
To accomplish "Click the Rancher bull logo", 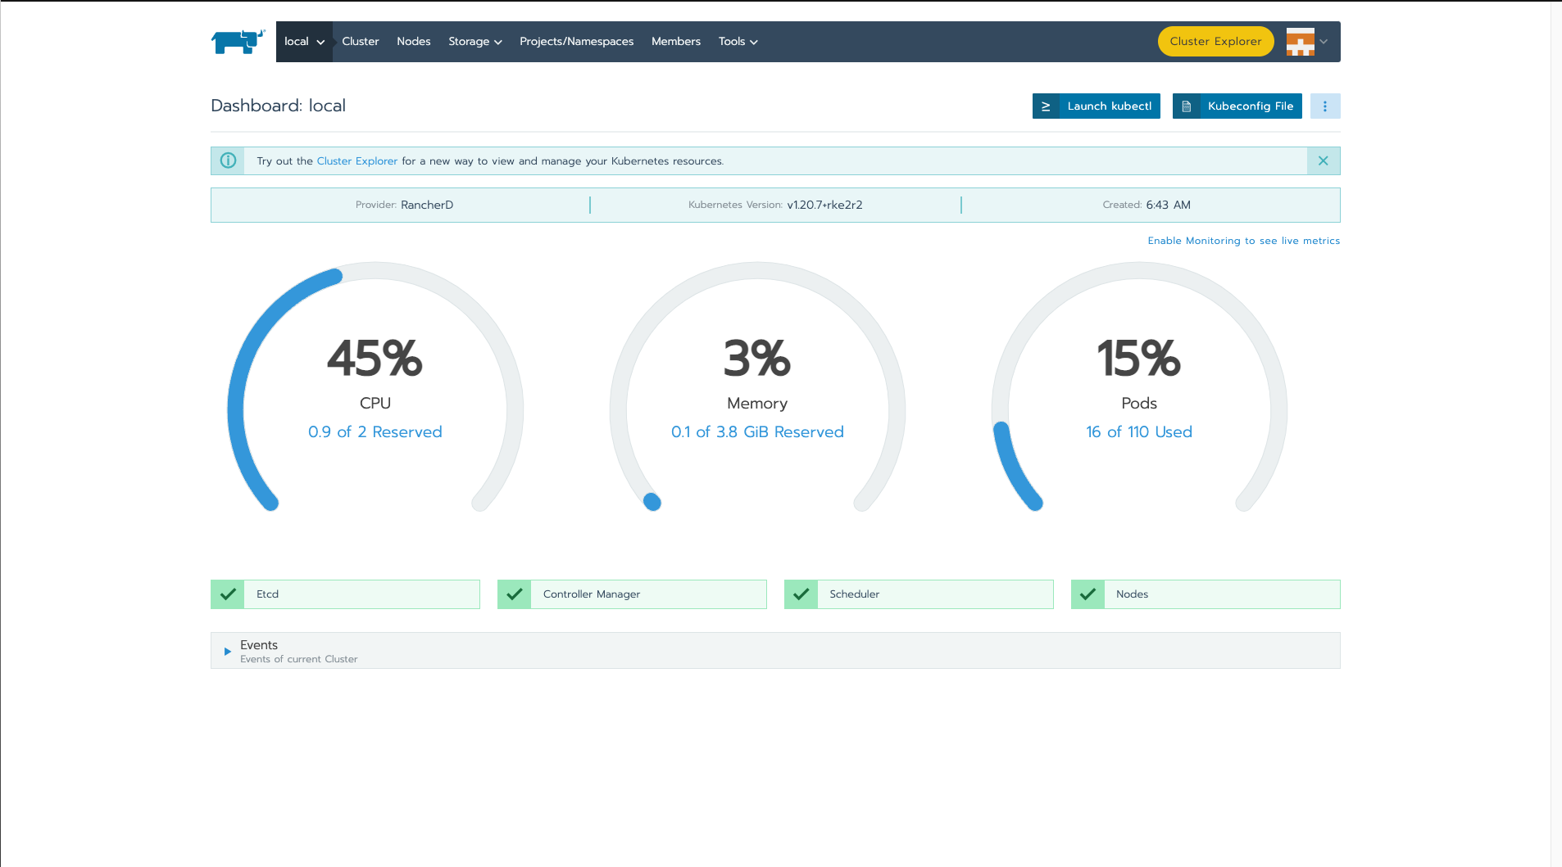I will tap(238, 42).
